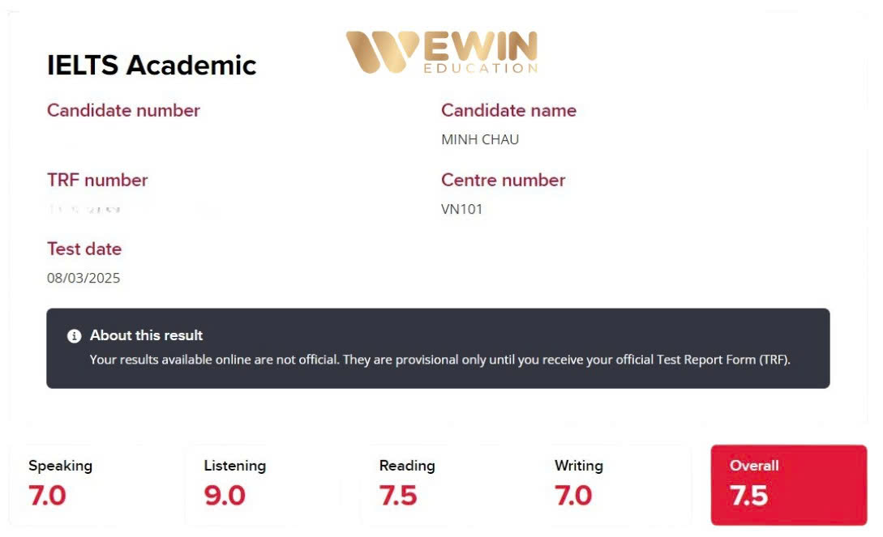Click the IELTS Academic heading
Screen dimensions: 883x537
click(152, 65)
